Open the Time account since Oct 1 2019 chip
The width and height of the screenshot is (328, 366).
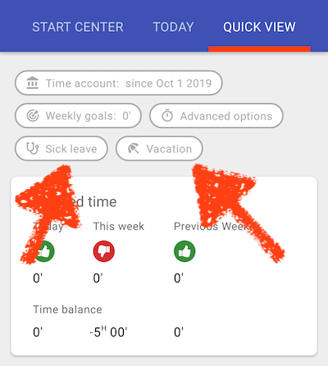(x=119, y=83)
